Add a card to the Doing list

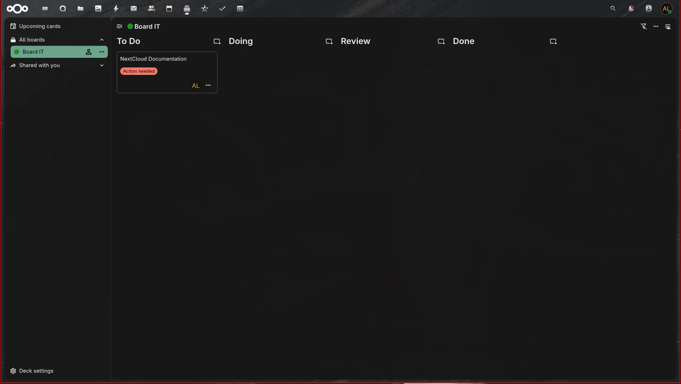[x=329, y=42]
